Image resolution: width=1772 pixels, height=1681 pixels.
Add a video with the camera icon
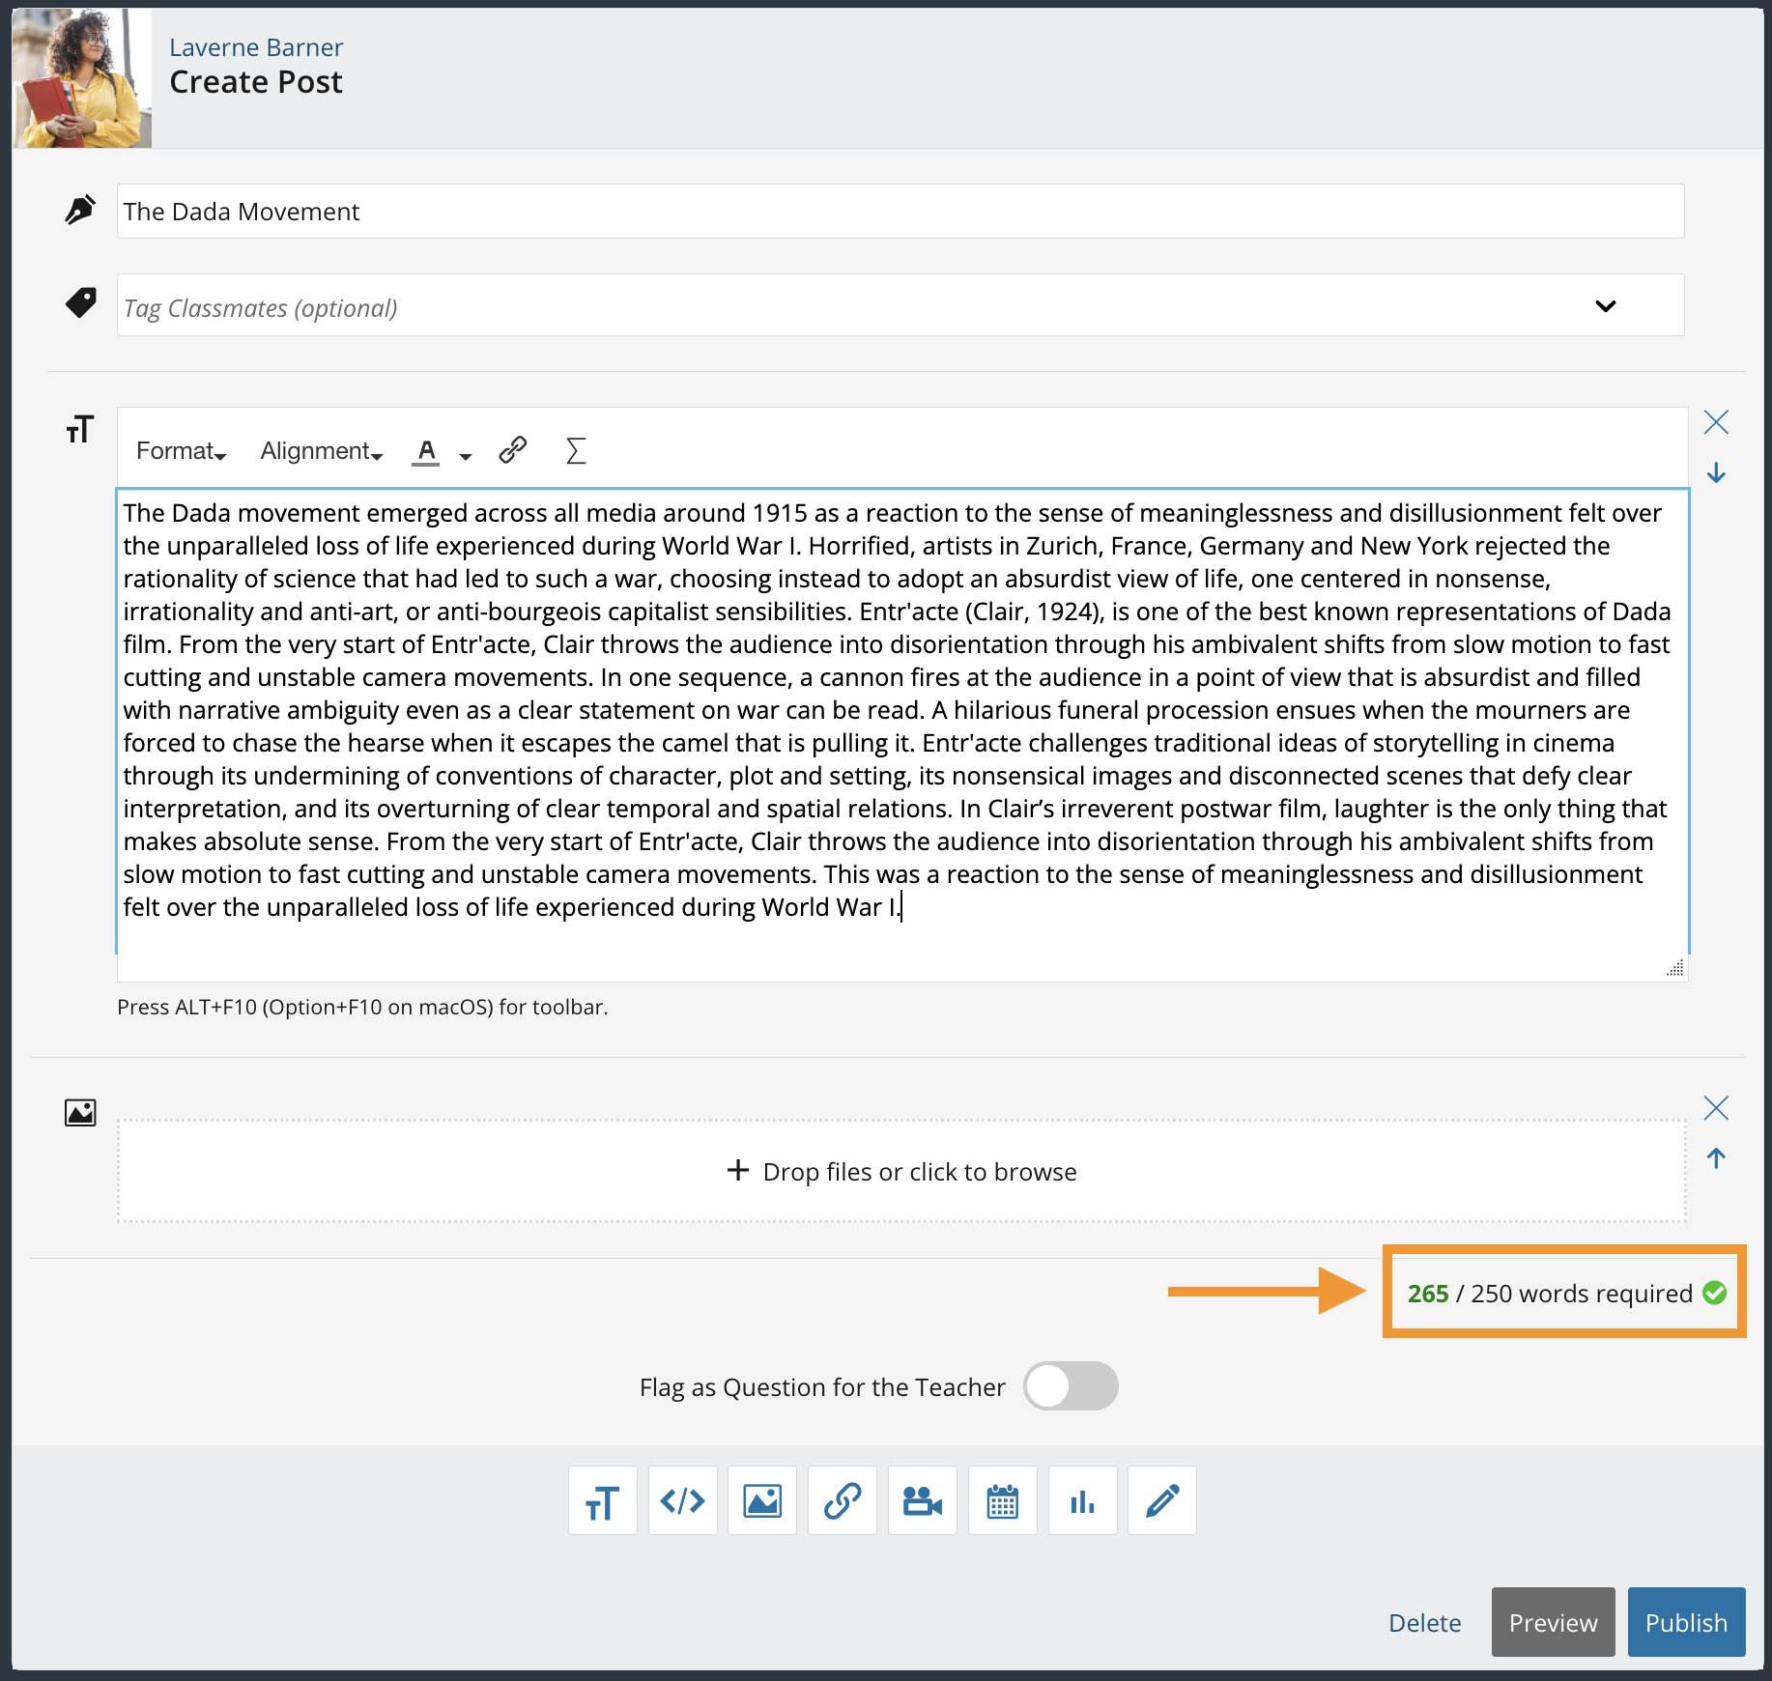pyautogui.click(x=922, y=1500)
